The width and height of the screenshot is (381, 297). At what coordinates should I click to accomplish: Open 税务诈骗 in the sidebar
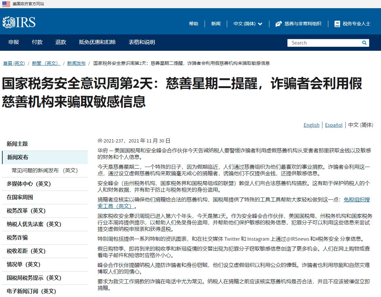click(x=17, y=238)
